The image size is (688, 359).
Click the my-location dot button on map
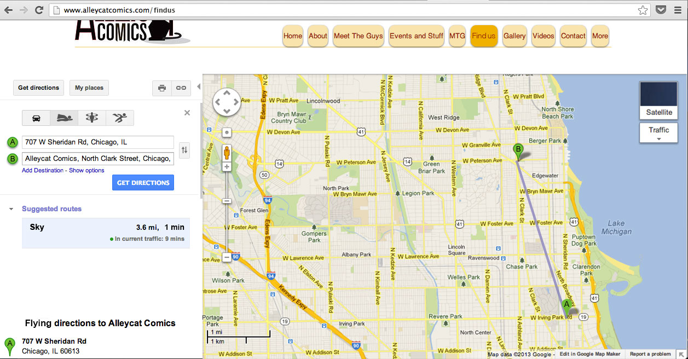(x=227, y=132)
